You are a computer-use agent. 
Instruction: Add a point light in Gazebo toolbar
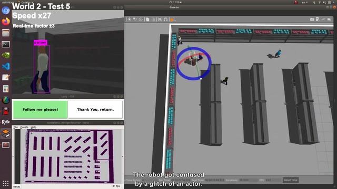pyautogui.click(x=129, y=19)
